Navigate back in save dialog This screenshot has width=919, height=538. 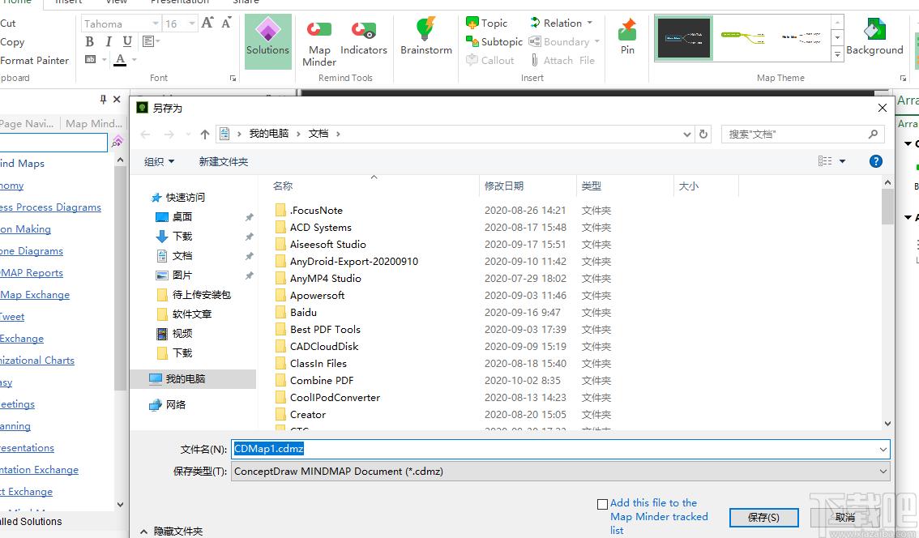pos(145,134)
